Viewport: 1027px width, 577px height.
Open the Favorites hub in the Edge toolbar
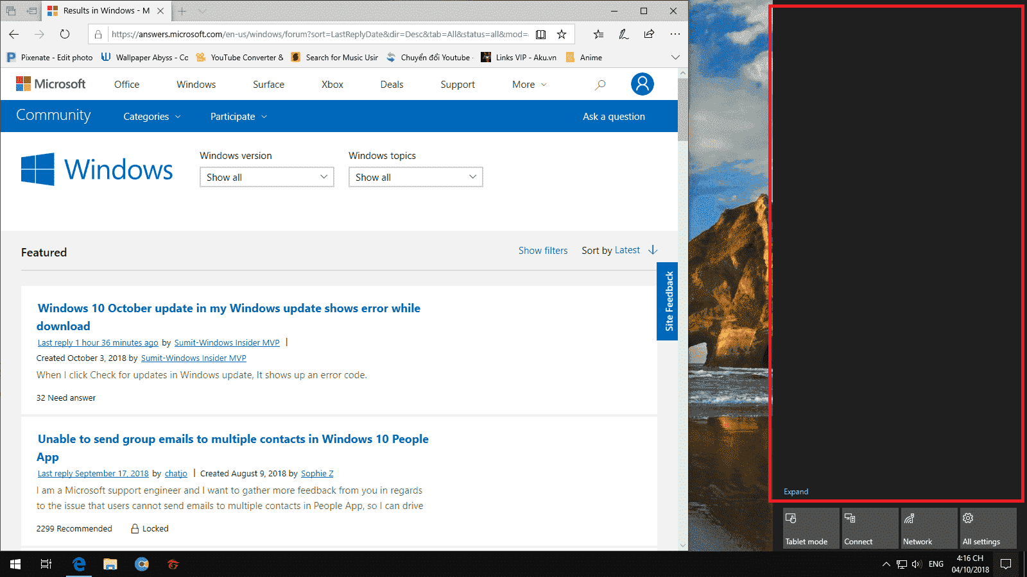point(598,34)
